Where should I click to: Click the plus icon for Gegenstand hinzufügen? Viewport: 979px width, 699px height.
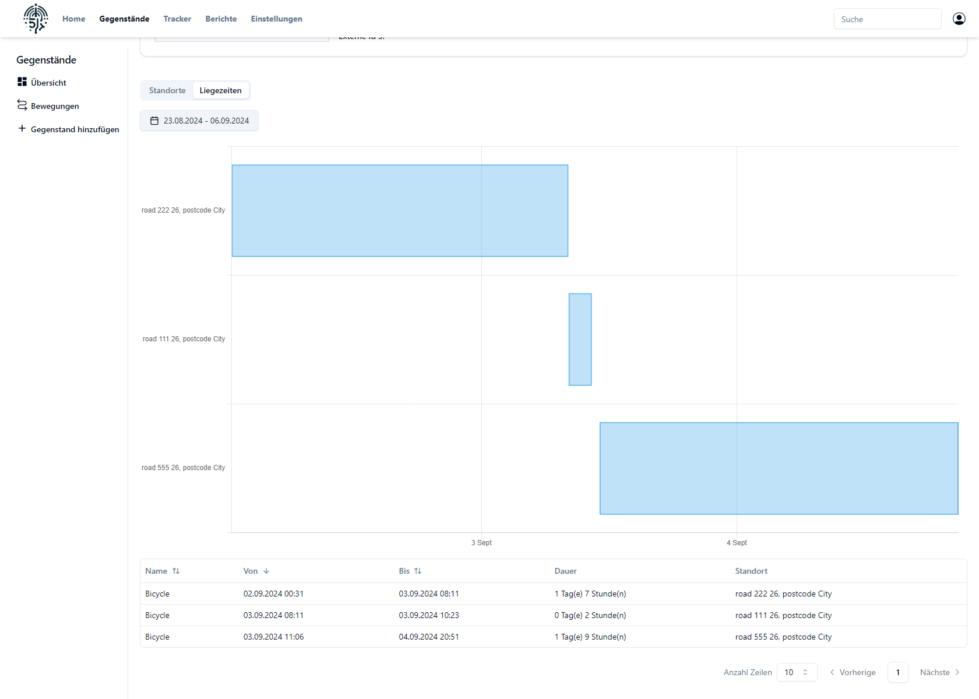click(x=22, y=129)
